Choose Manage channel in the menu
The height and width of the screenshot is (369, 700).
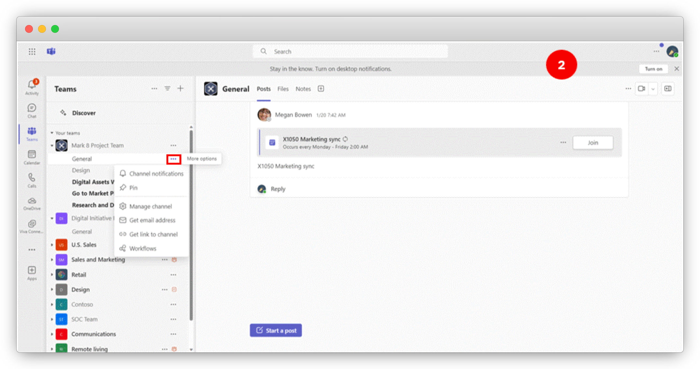150,207
